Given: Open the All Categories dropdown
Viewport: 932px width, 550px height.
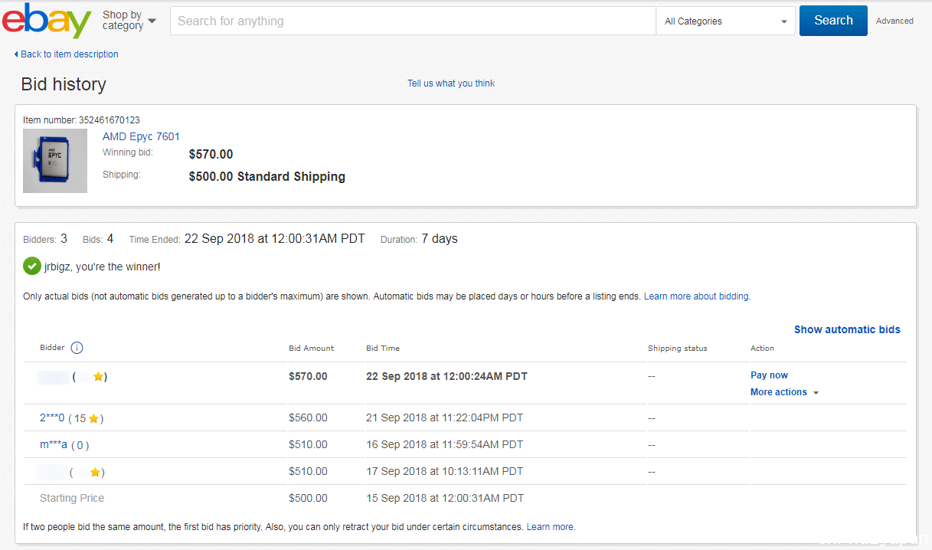Looking at the screenshot, I should click(726, 21).
